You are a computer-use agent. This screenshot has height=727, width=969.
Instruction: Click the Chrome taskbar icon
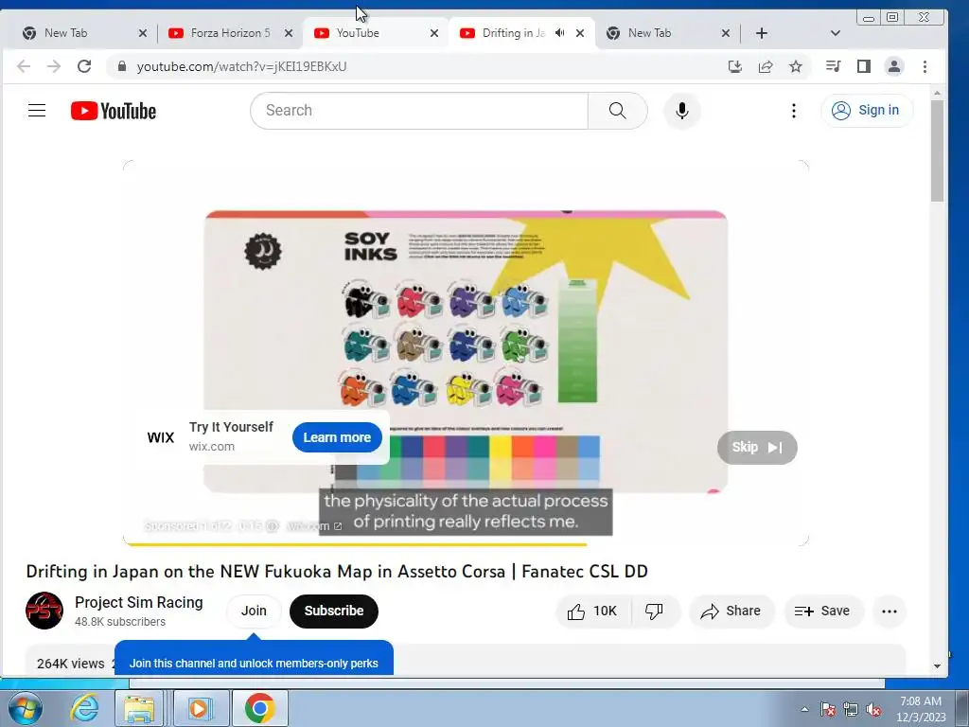click(x=259, y=708)
